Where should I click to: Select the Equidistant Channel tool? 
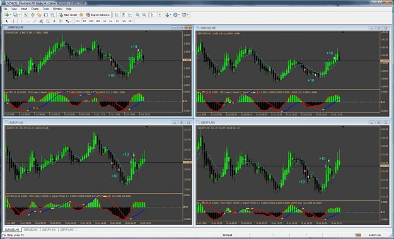tap(41, 21)
